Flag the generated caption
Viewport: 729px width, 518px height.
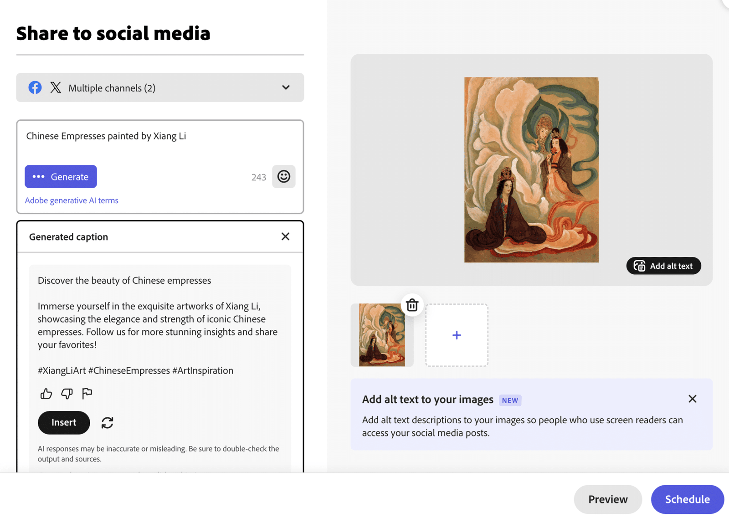87,393
